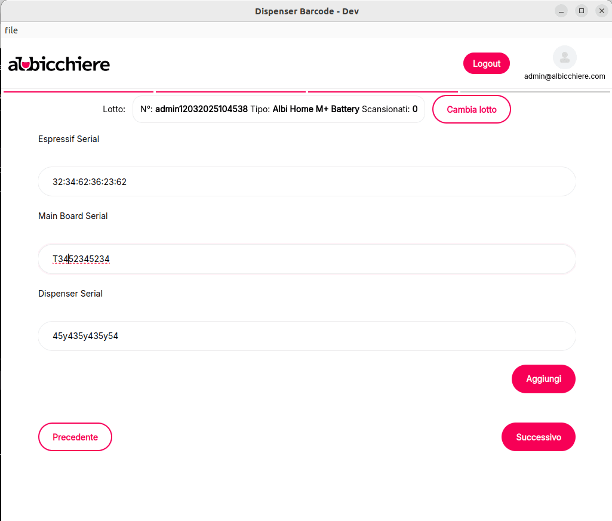
Task: Click into the Main Board Serial field
Action: [x=306, y=259]
